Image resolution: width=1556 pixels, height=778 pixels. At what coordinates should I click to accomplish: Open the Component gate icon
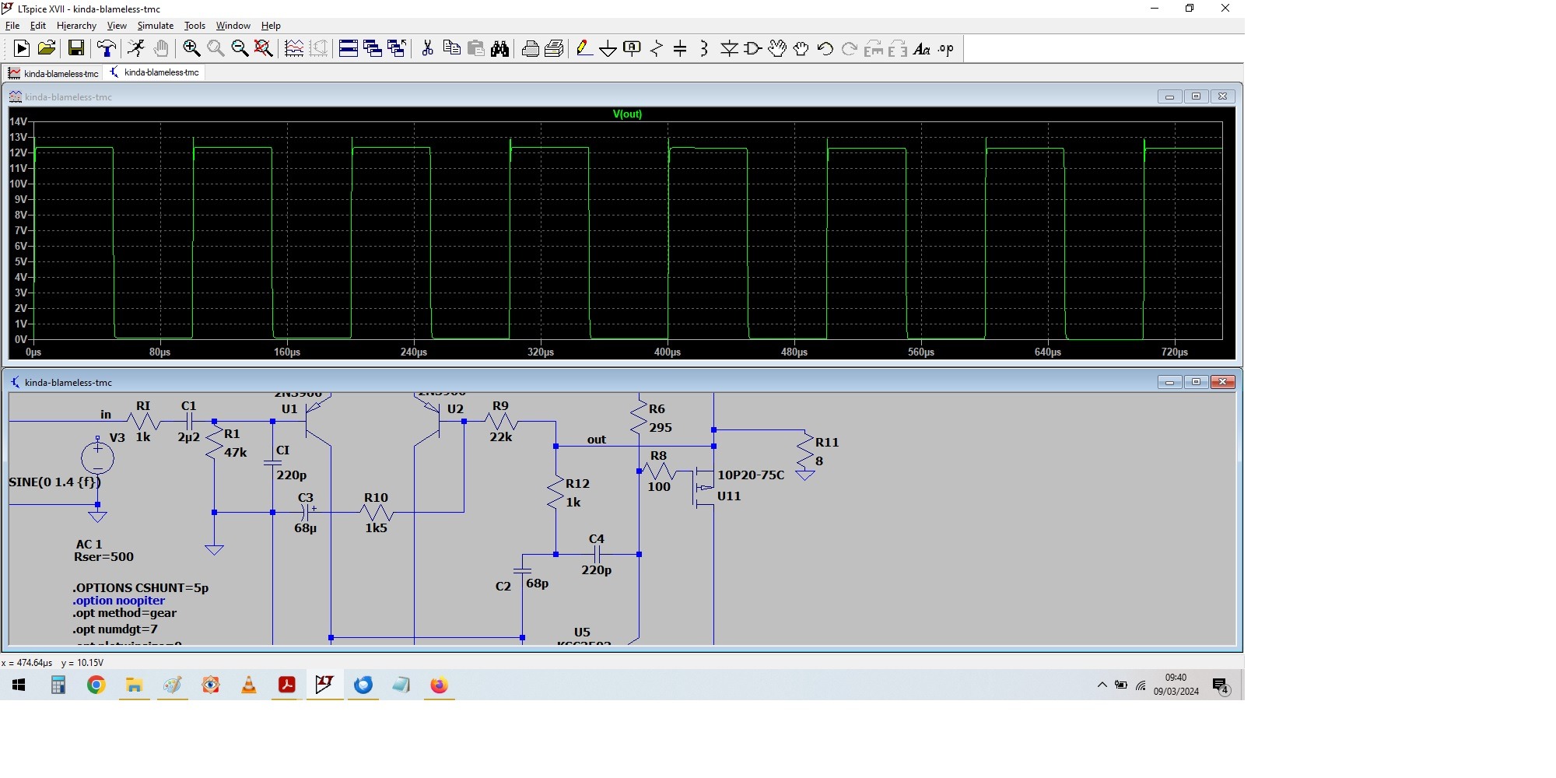tap(753, 49)
